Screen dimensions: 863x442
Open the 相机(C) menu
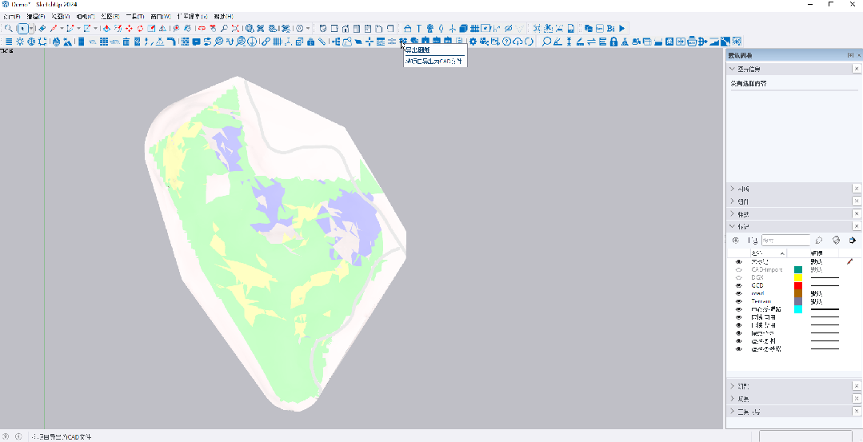click(85, 16)
